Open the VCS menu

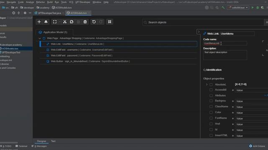[x=71, y=2]
